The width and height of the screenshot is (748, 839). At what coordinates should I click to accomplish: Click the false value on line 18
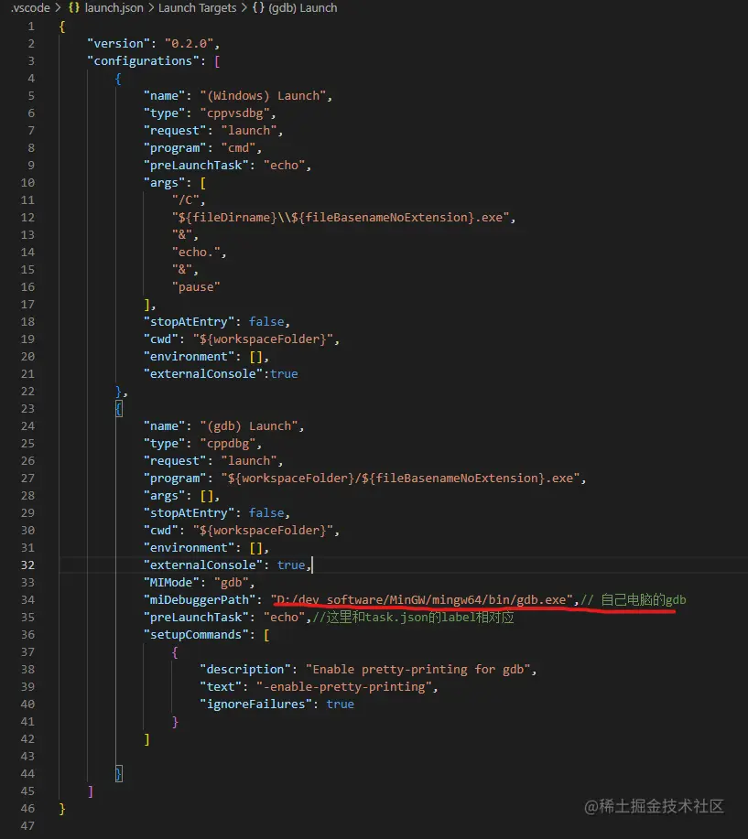[266, 321]
